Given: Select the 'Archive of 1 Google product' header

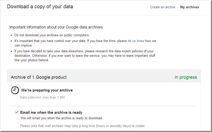Looking at the screenshot, I should click(39, 77).
